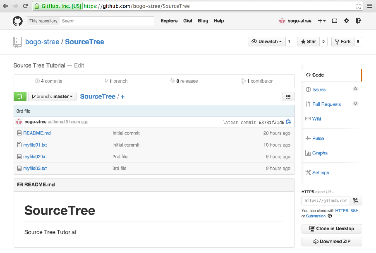Click the repository search field
The height and width of the screenshot is (253, 376).
(107, 21)
